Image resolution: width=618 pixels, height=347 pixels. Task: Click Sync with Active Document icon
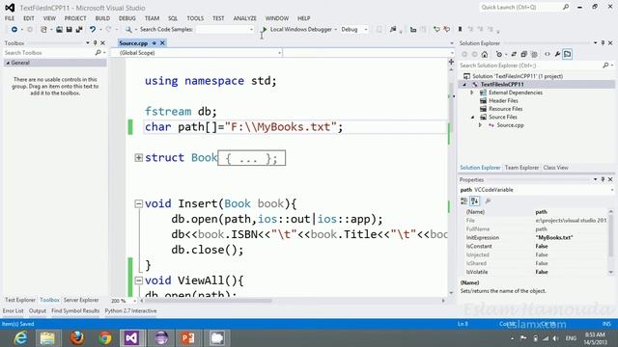(x=514, y=54)
